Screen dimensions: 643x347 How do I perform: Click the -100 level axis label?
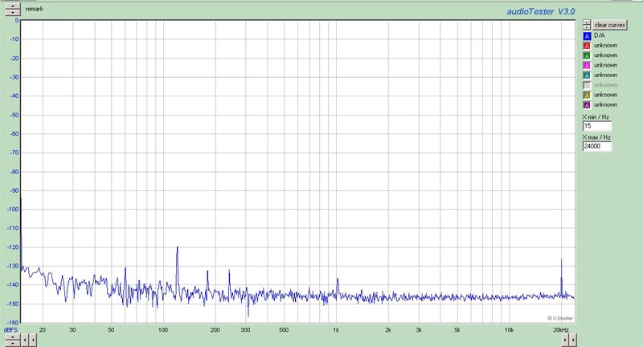12,210
